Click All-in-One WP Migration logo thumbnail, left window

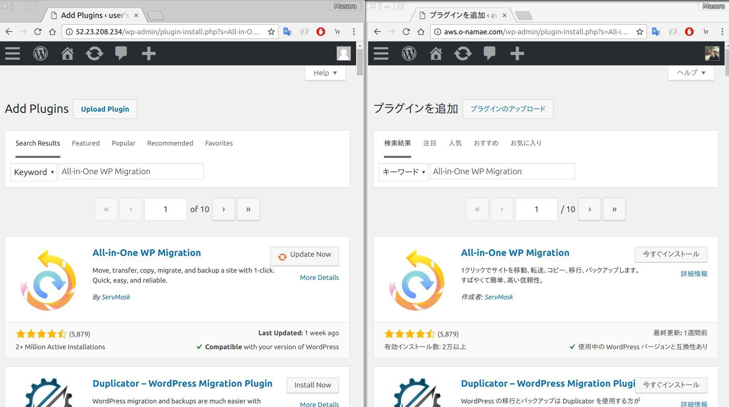pos(48,280)
